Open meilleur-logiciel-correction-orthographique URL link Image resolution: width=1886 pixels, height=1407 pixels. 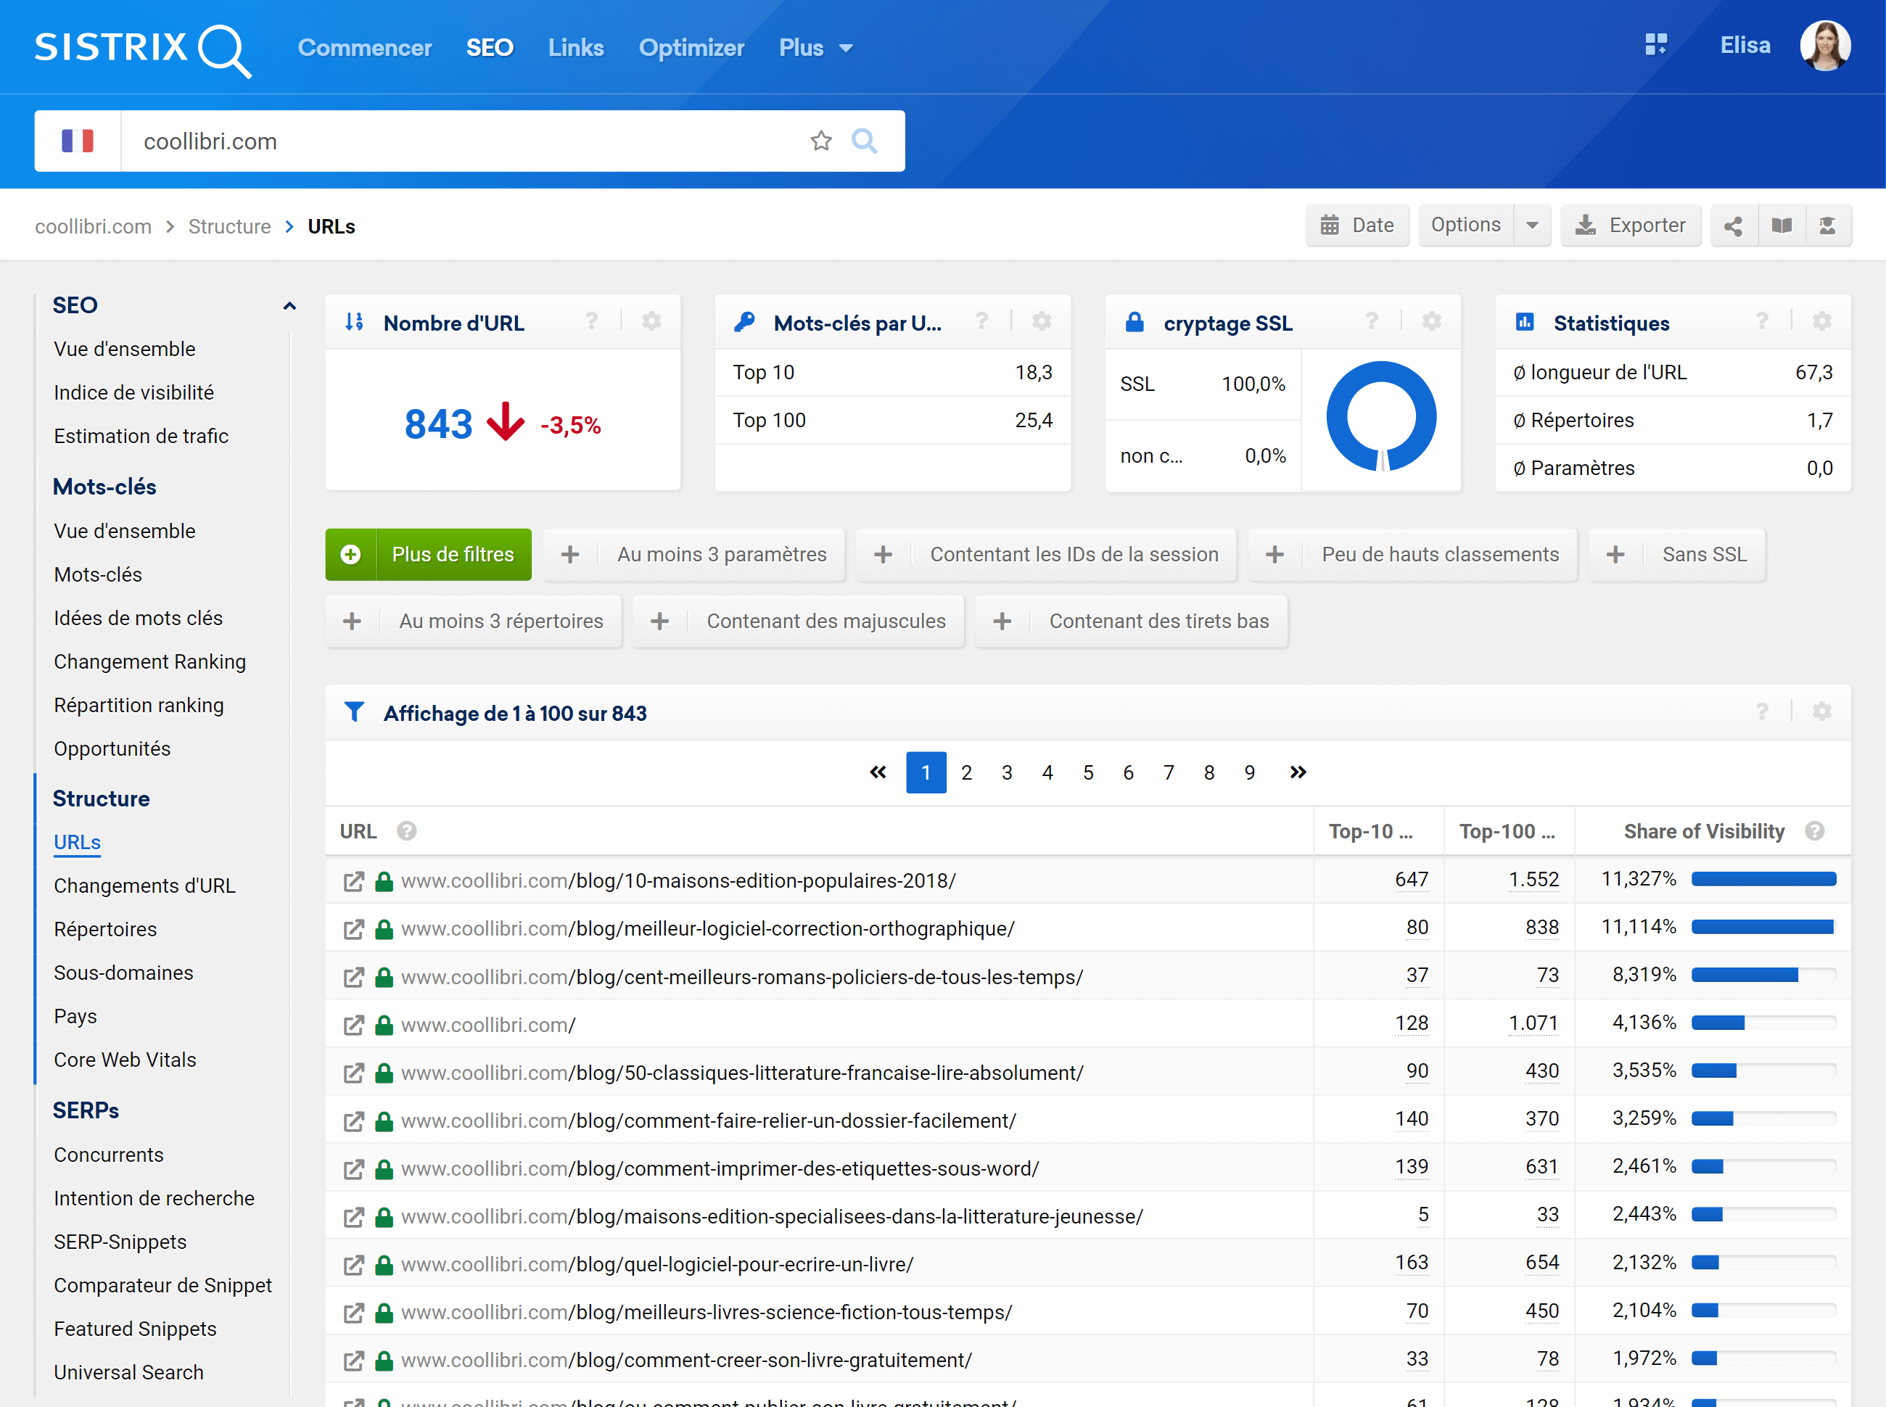tap(708, 928)
